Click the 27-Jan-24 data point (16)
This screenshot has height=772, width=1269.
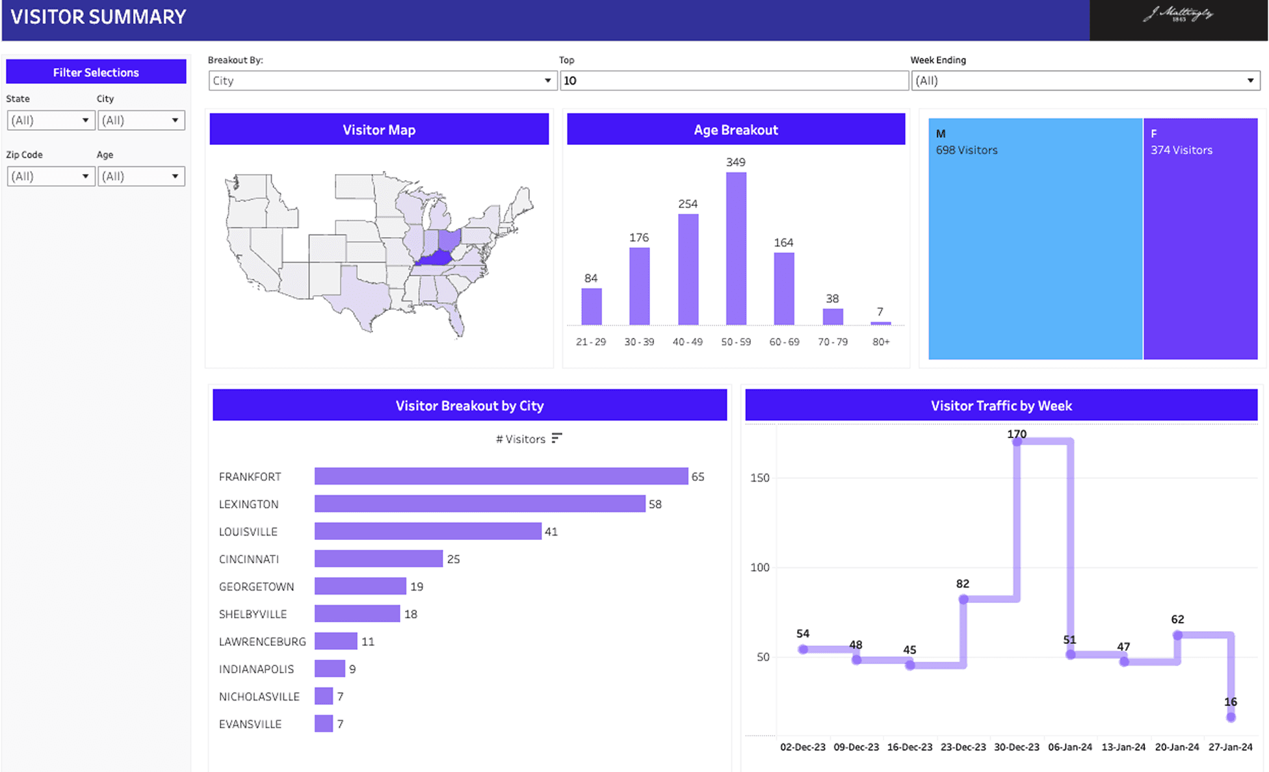(x=1231, y=717)
